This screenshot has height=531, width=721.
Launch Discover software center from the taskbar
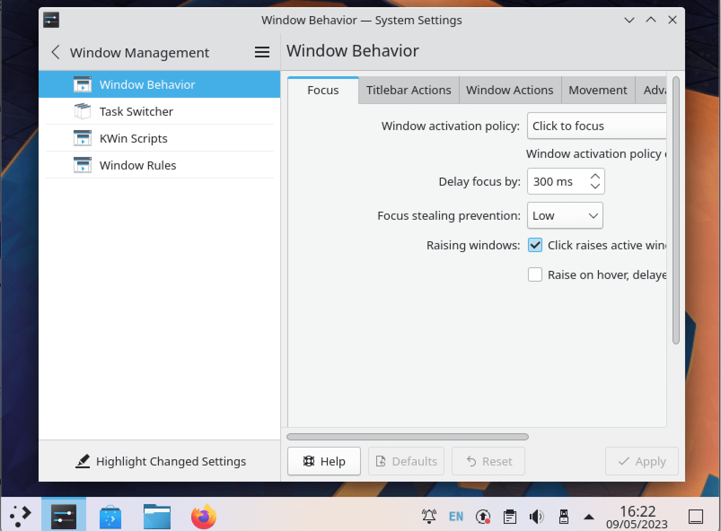point(110,516)
